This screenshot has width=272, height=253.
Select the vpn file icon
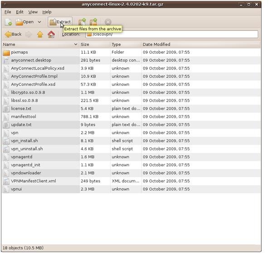point(6,133)
